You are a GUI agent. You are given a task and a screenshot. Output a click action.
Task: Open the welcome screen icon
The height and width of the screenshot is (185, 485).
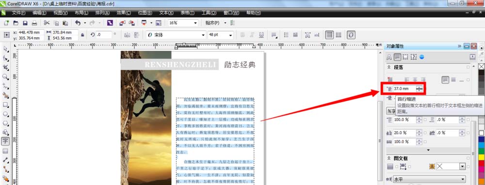click(x=159, y=23)
